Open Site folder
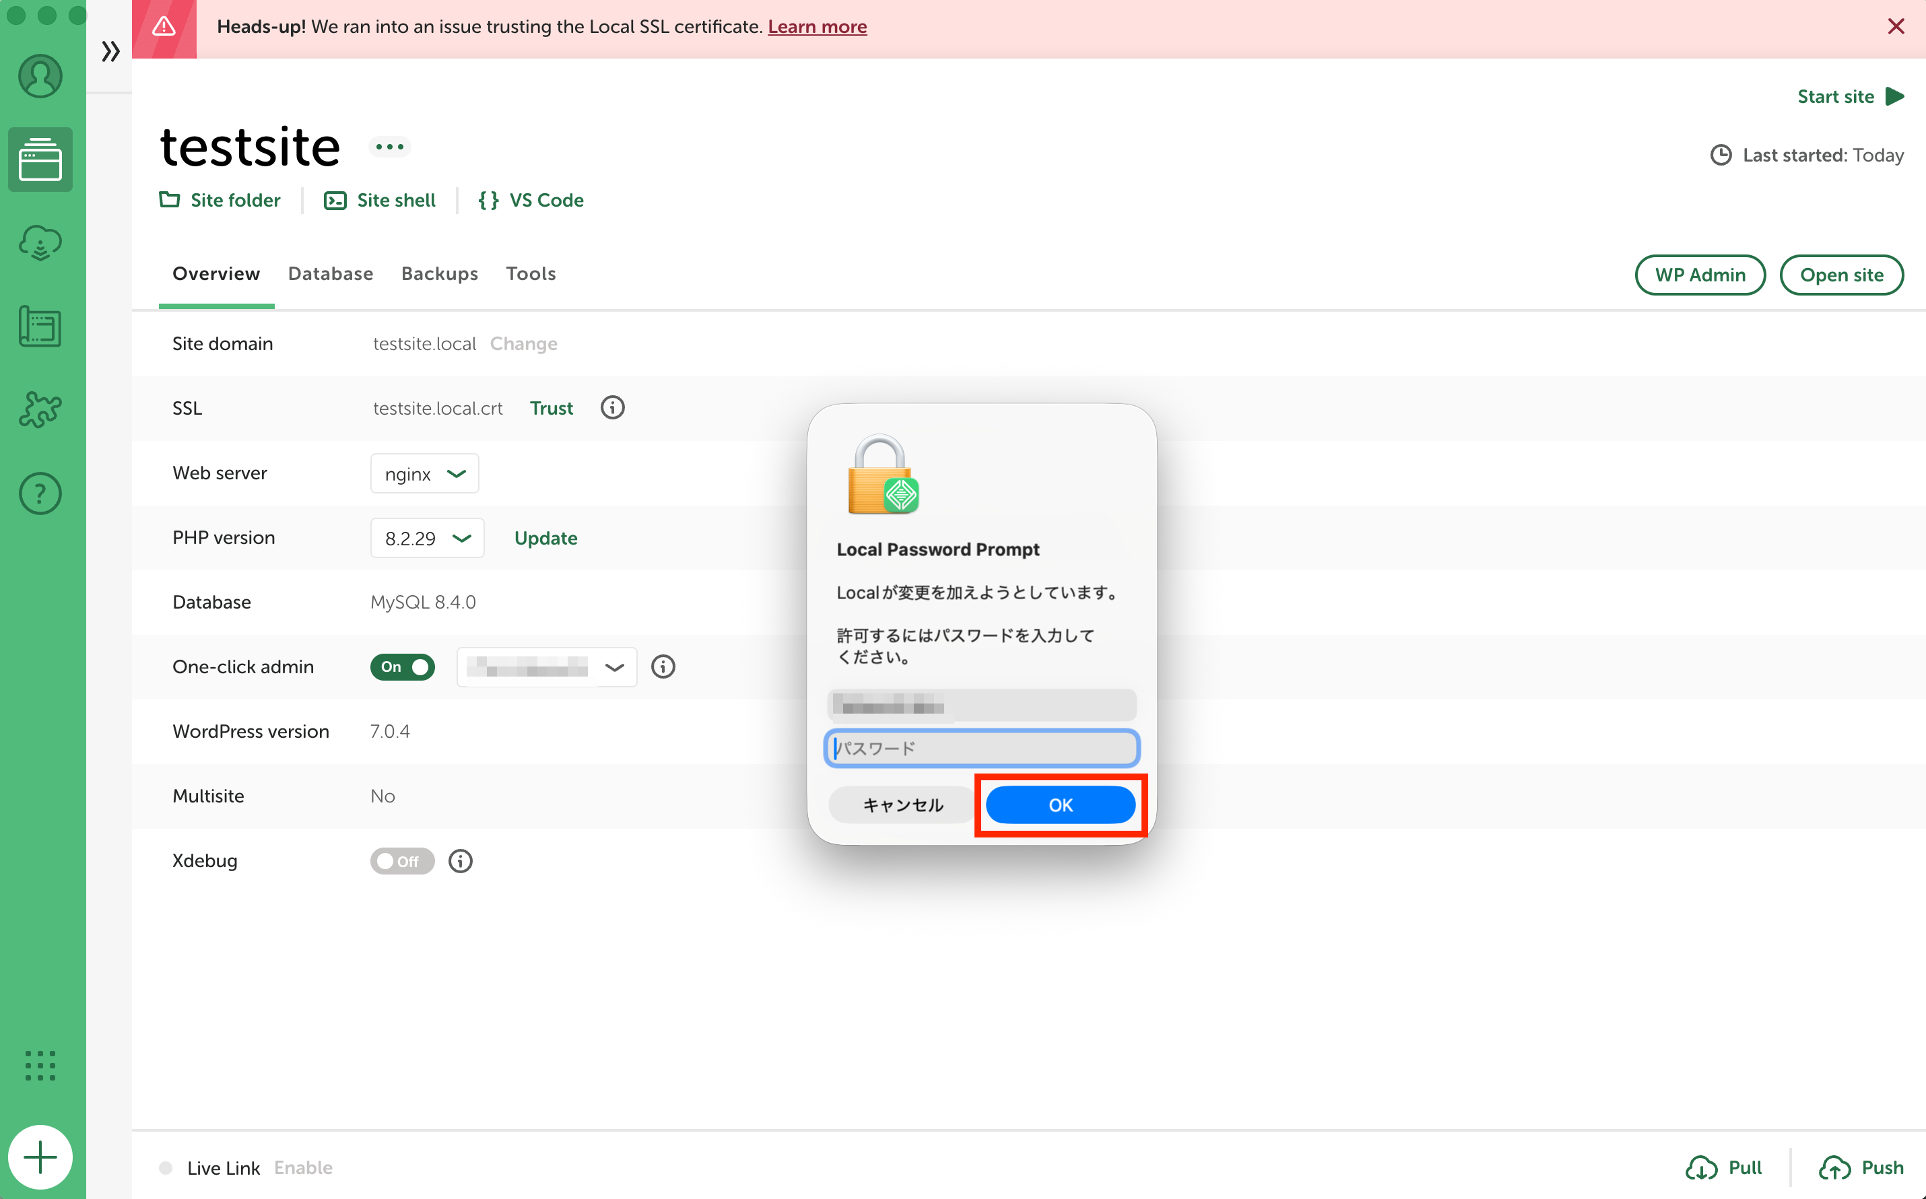The height and width of the screenshot is (1199, 1926). 220,200
